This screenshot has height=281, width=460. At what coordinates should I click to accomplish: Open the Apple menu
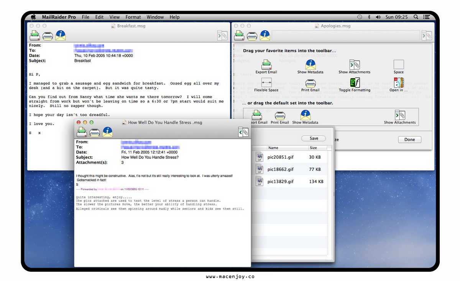(x=33, y=17)
